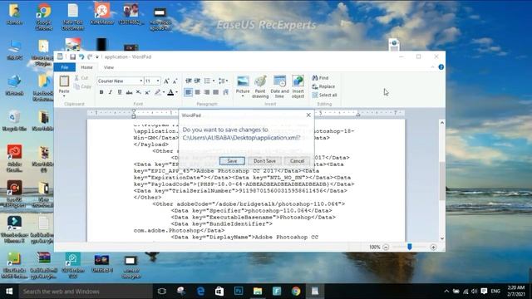Click the document vertical scrollbar thumb

pos(441,181)
